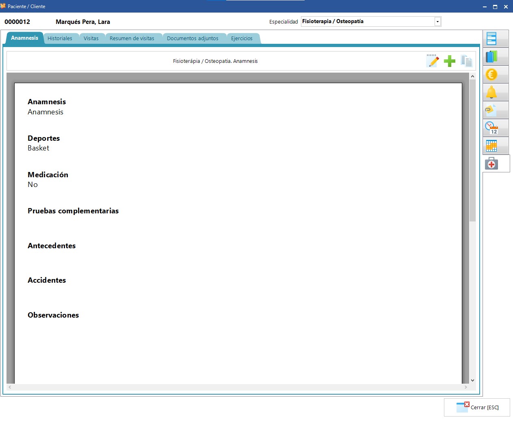Click the Pruebas complementarias heading

[x=73, y=211]
